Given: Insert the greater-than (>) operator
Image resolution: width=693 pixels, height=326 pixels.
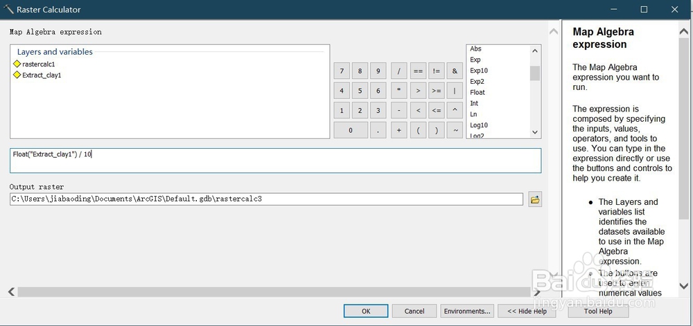Looking at the screenshot, I should pos(418,91).
